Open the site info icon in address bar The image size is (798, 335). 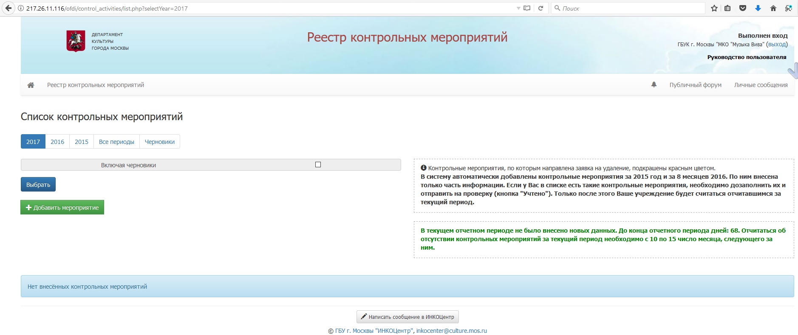tap(20, 8)
